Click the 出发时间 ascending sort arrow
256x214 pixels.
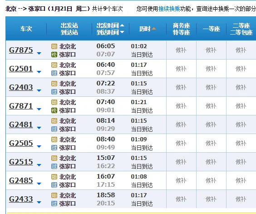pyautogui.click(x=122, y=25)
